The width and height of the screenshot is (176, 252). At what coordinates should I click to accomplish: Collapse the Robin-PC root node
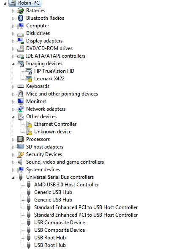(x=5, y=3)
